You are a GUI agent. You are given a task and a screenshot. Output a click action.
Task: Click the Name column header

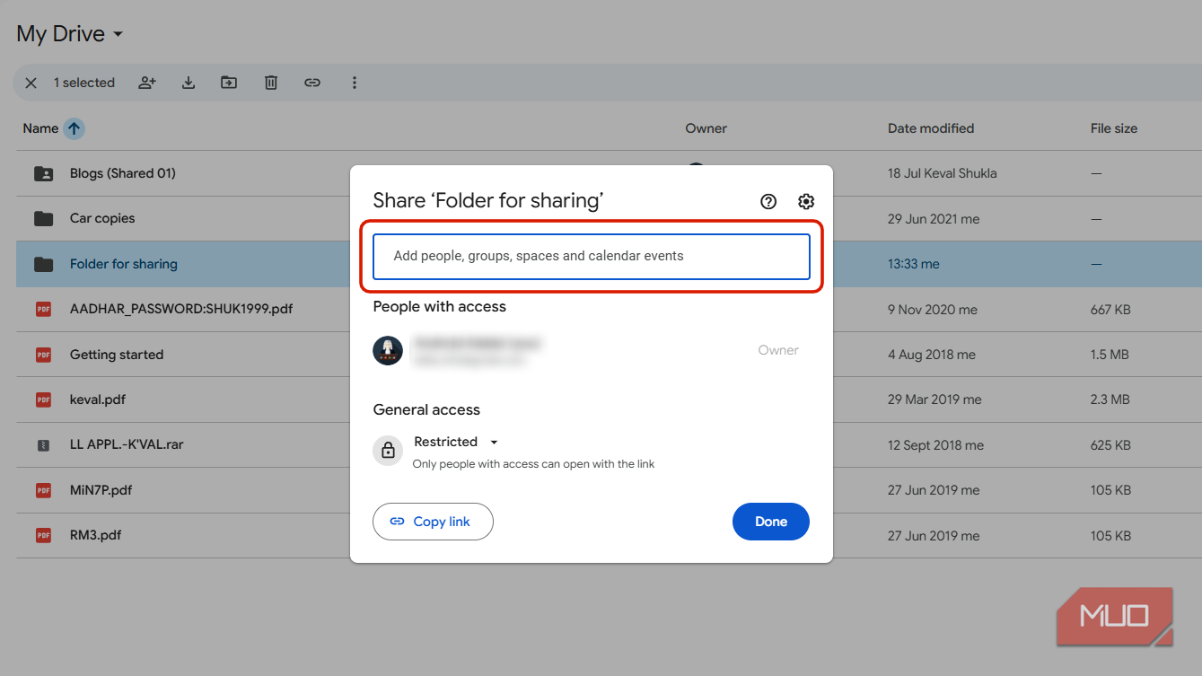coord(40,128)
